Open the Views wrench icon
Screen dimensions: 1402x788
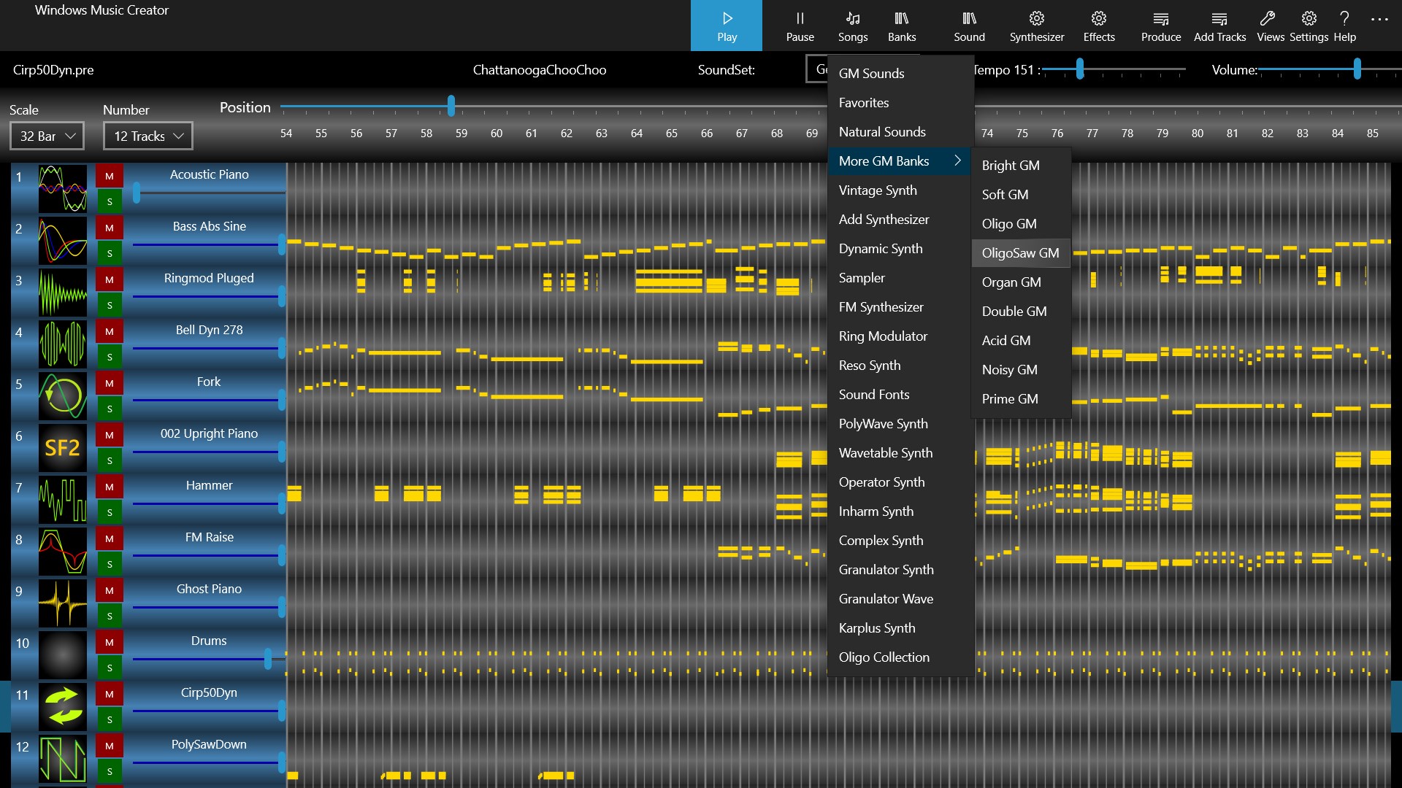click(x=1269, y=19)
